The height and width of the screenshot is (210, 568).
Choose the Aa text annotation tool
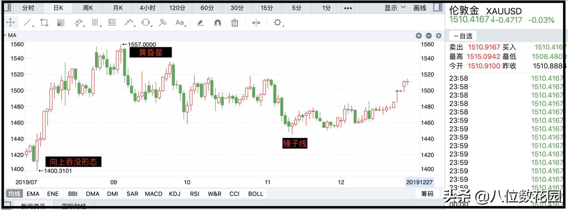click(180, 22)
